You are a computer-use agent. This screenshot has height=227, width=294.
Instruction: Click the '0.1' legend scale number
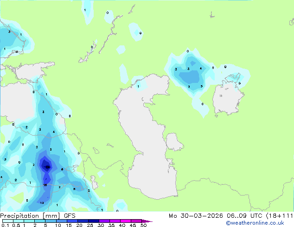5,225
